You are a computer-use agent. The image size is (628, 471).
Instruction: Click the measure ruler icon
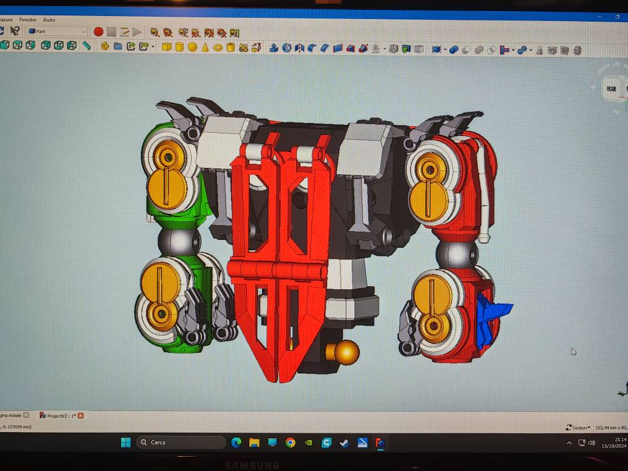87,45
